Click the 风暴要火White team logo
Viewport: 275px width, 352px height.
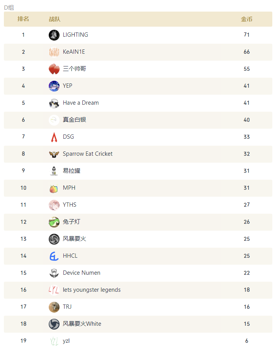[x=54, y=324]
